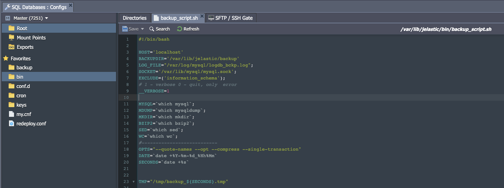The image size is (504, 188).
Task: Click the Favorites star icon
Action: click(x=6, y=58)
